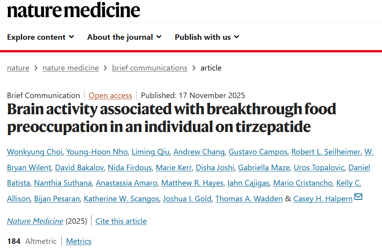Image resolution: width=382 pixels, height=249 pixels.
Task: View author Liming Qiu's info
Action: point(150,152)
